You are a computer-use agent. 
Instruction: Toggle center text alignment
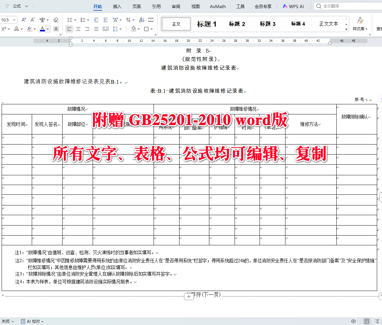click(x=78, y=29)
